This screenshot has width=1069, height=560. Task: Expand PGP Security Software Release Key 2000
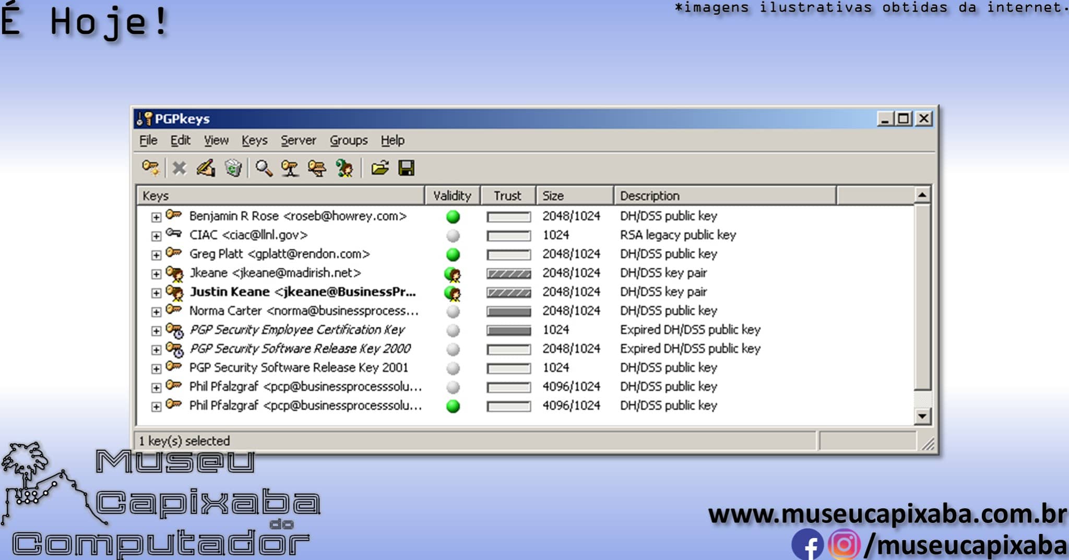point(156,350)
